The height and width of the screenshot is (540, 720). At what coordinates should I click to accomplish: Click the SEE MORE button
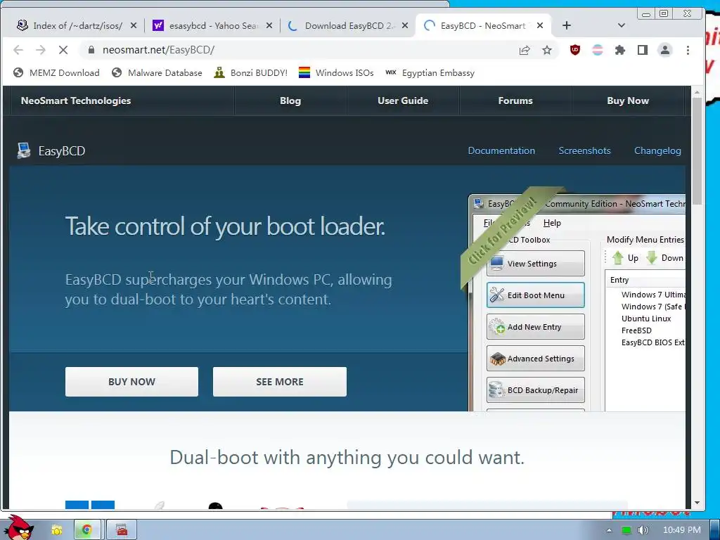click(x=280, y=382)
